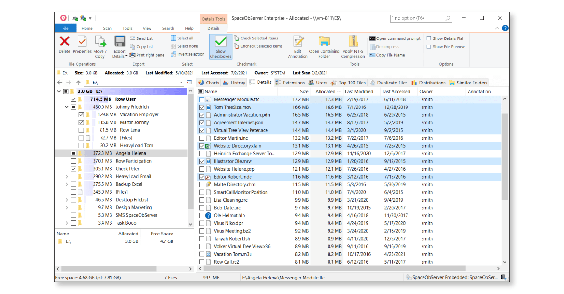This screenshot has width=564, height=294.
Task: Click the Edit Annotation icon
Action: pos(298,41)
